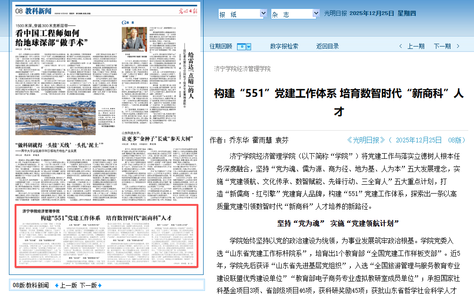This screenshot has width=474, height=297.
Task: Go to next issue via 下一期
Action: (442, 46)
